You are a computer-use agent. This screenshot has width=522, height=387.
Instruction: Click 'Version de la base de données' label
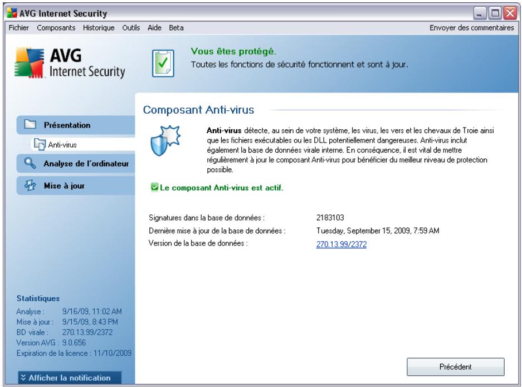tap(198, 243)
